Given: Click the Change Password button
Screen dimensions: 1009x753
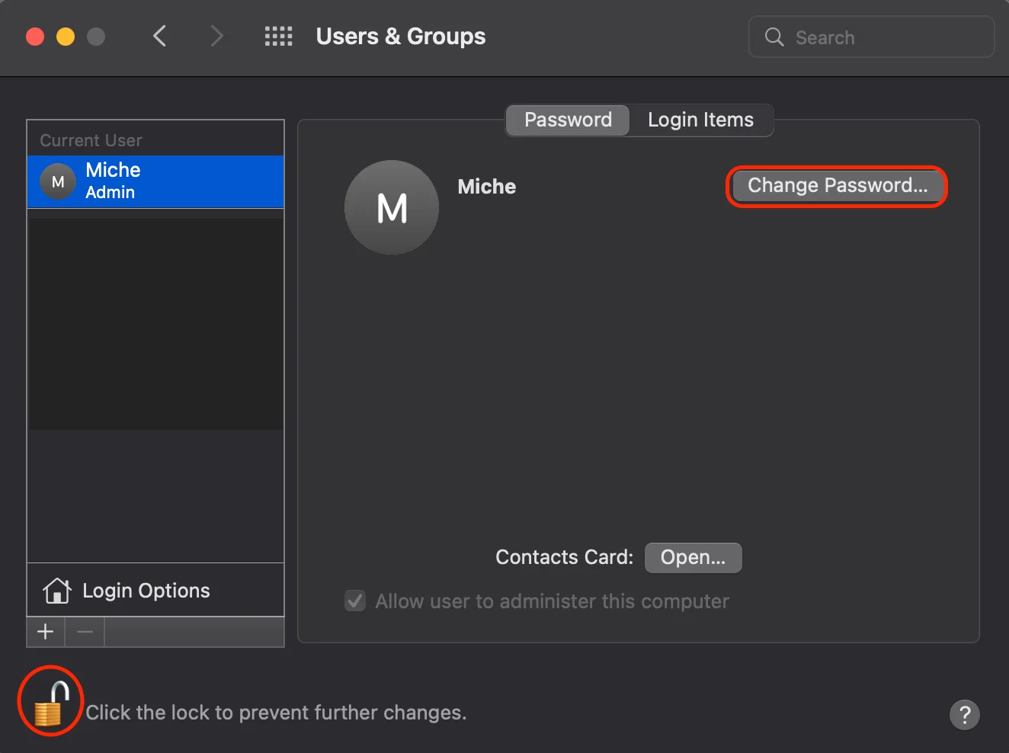Looking at the screenshot, I should tap(836, 185).
